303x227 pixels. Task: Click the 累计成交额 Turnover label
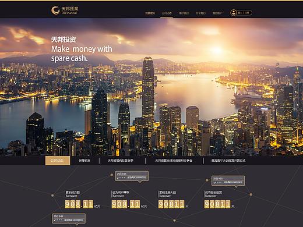(x=73, y=194)
